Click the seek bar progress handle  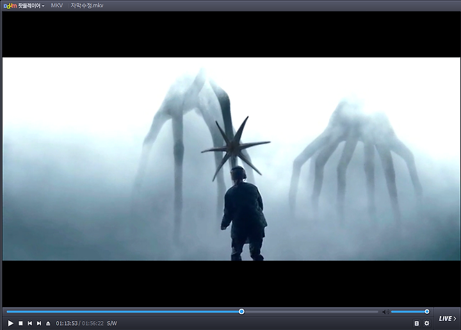[x=241, y=311]
